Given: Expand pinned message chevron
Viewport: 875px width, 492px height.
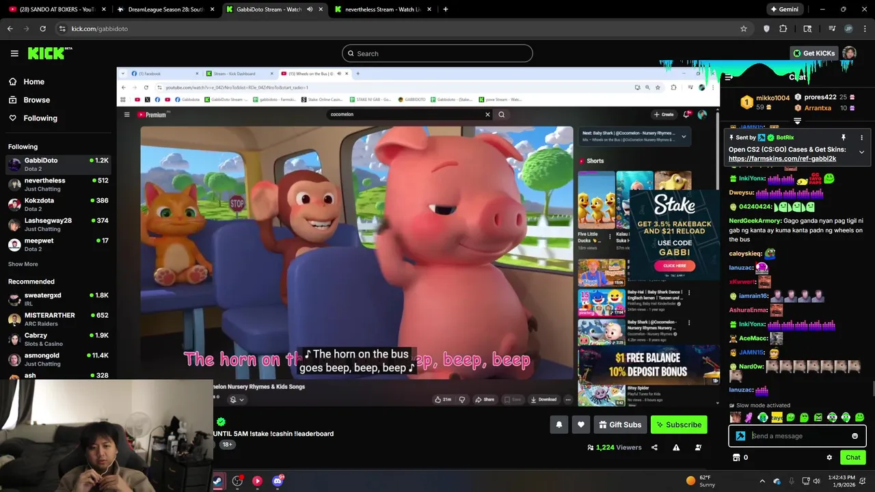Looking at the screenshot, I should (x=861, y=152).
